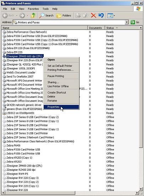Click Zebra Performance Class Network1 printer icon
Viewport: 144px width, 196px height.
4,32
